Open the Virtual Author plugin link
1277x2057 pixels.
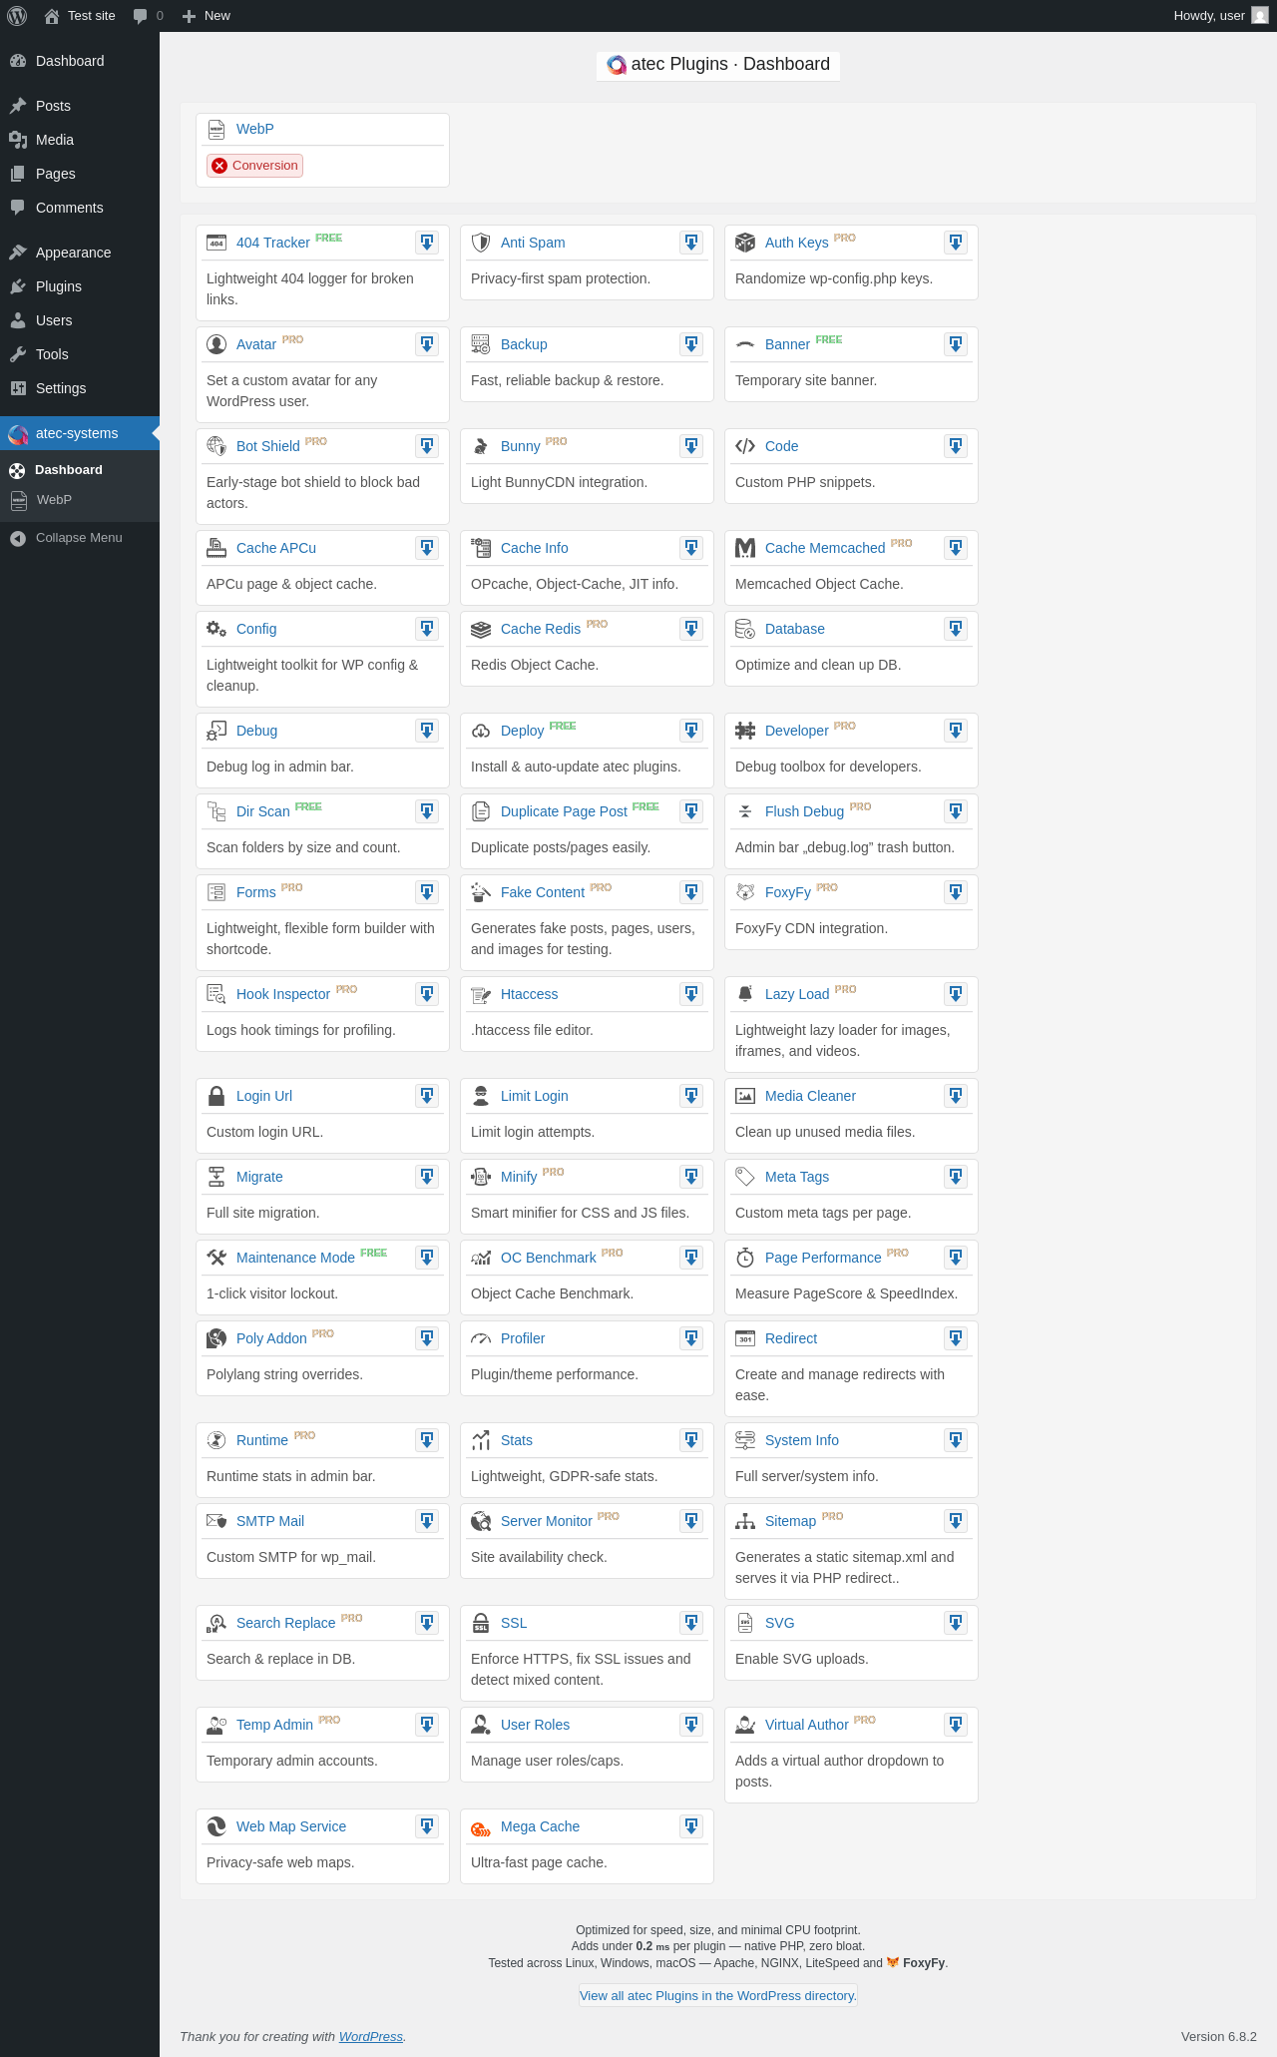click(x=807, y=1725)
